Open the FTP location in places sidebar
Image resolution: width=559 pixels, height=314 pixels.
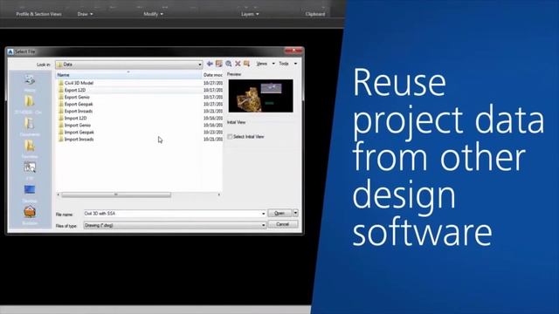30,171
